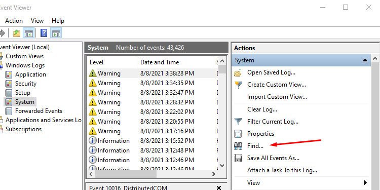Select the 8/8/2021 3:12:46 PM information row
This screenshot has height=190, width=380.
coord(153,160)
